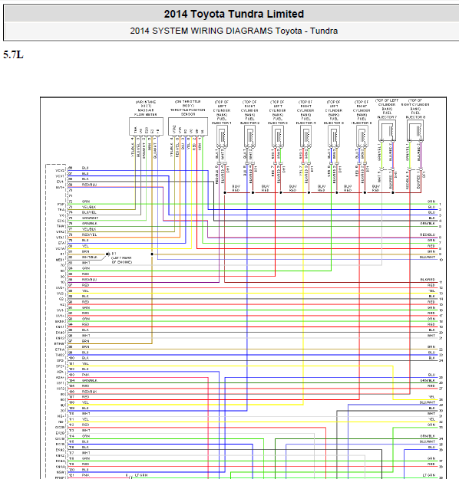The image size is (459, 479).
Task: Click the Fuel Injector 8 coil symbol
Action: pos(415,131)
